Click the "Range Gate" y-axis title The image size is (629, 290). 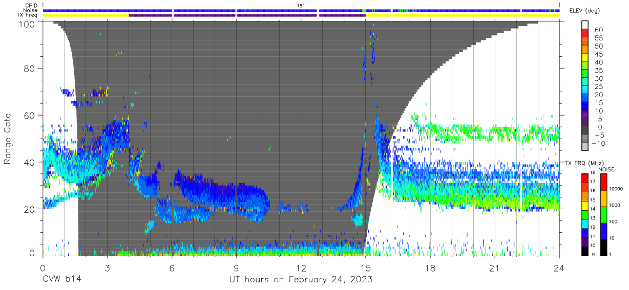[x=8, y=138]
